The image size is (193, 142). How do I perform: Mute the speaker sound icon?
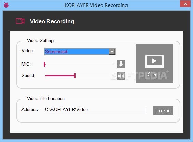click(121, 76)
